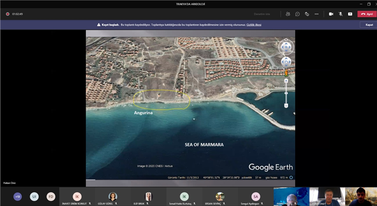Viewport: 377px width, 206px height.
Task: Click the Google Earth move joystick control
Action: coord(286,62)
